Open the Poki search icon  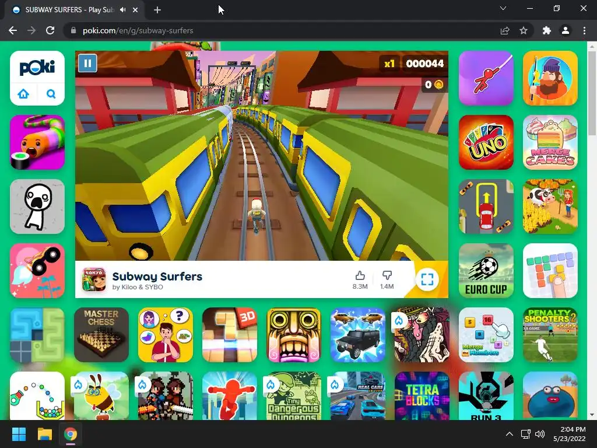51,93
